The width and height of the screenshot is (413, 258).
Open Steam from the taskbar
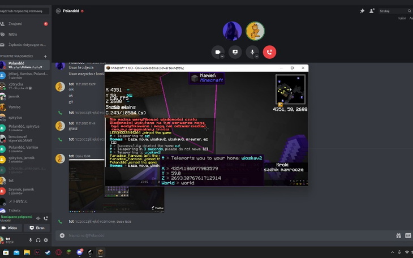point(46,252)
